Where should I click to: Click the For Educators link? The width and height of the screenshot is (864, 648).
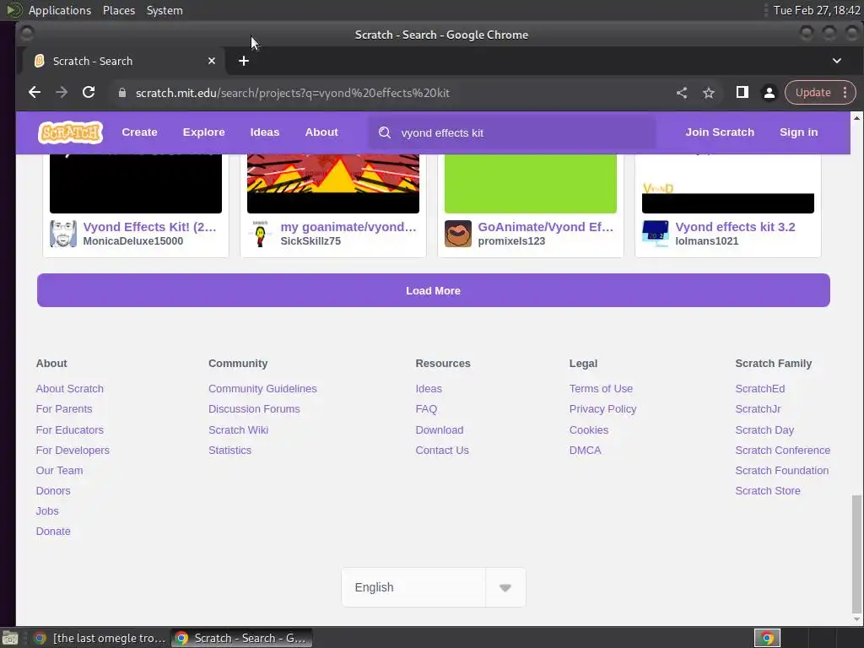tap(69, 429)
